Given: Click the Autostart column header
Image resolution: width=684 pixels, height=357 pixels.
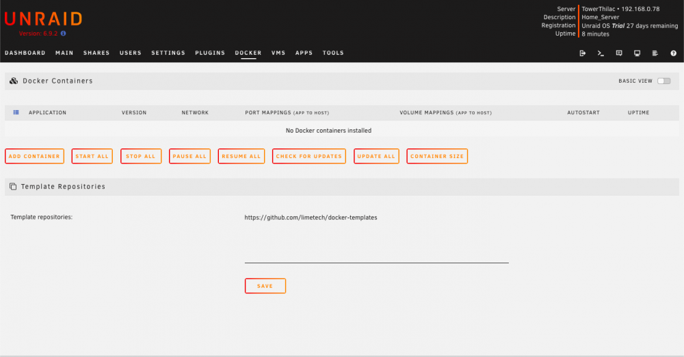Looking at the screenshot, I should (x=583, y=113).
